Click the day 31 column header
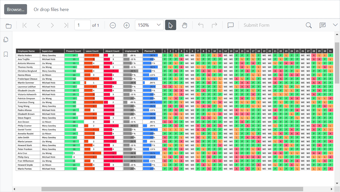This screenshot has height=192, width=340. (x=330, y=51)
